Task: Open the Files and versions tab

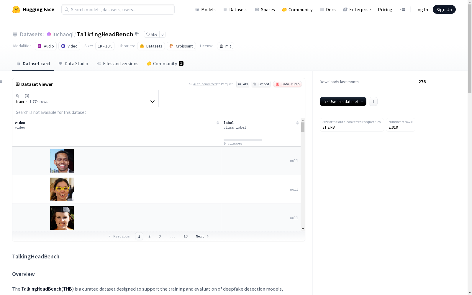Action: point(117,63)
